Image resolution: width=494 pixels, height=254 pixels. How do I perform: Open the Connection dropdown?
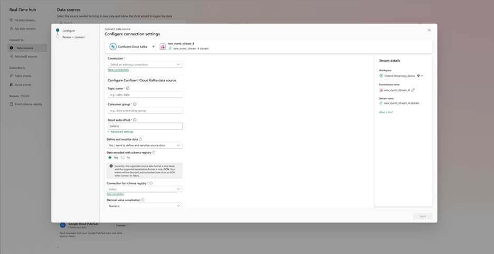pyautogui.click(x=145, y=64)
